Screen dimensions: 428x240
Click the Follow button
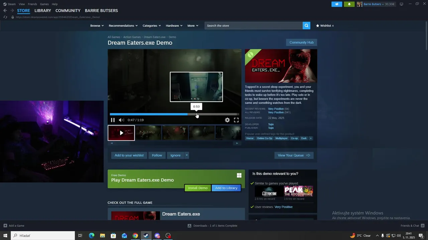(157, 155)
